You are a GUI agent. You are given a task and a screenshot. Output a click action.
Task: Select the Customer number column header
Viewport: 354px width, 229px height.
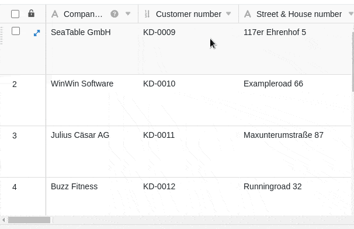point(188,14)
